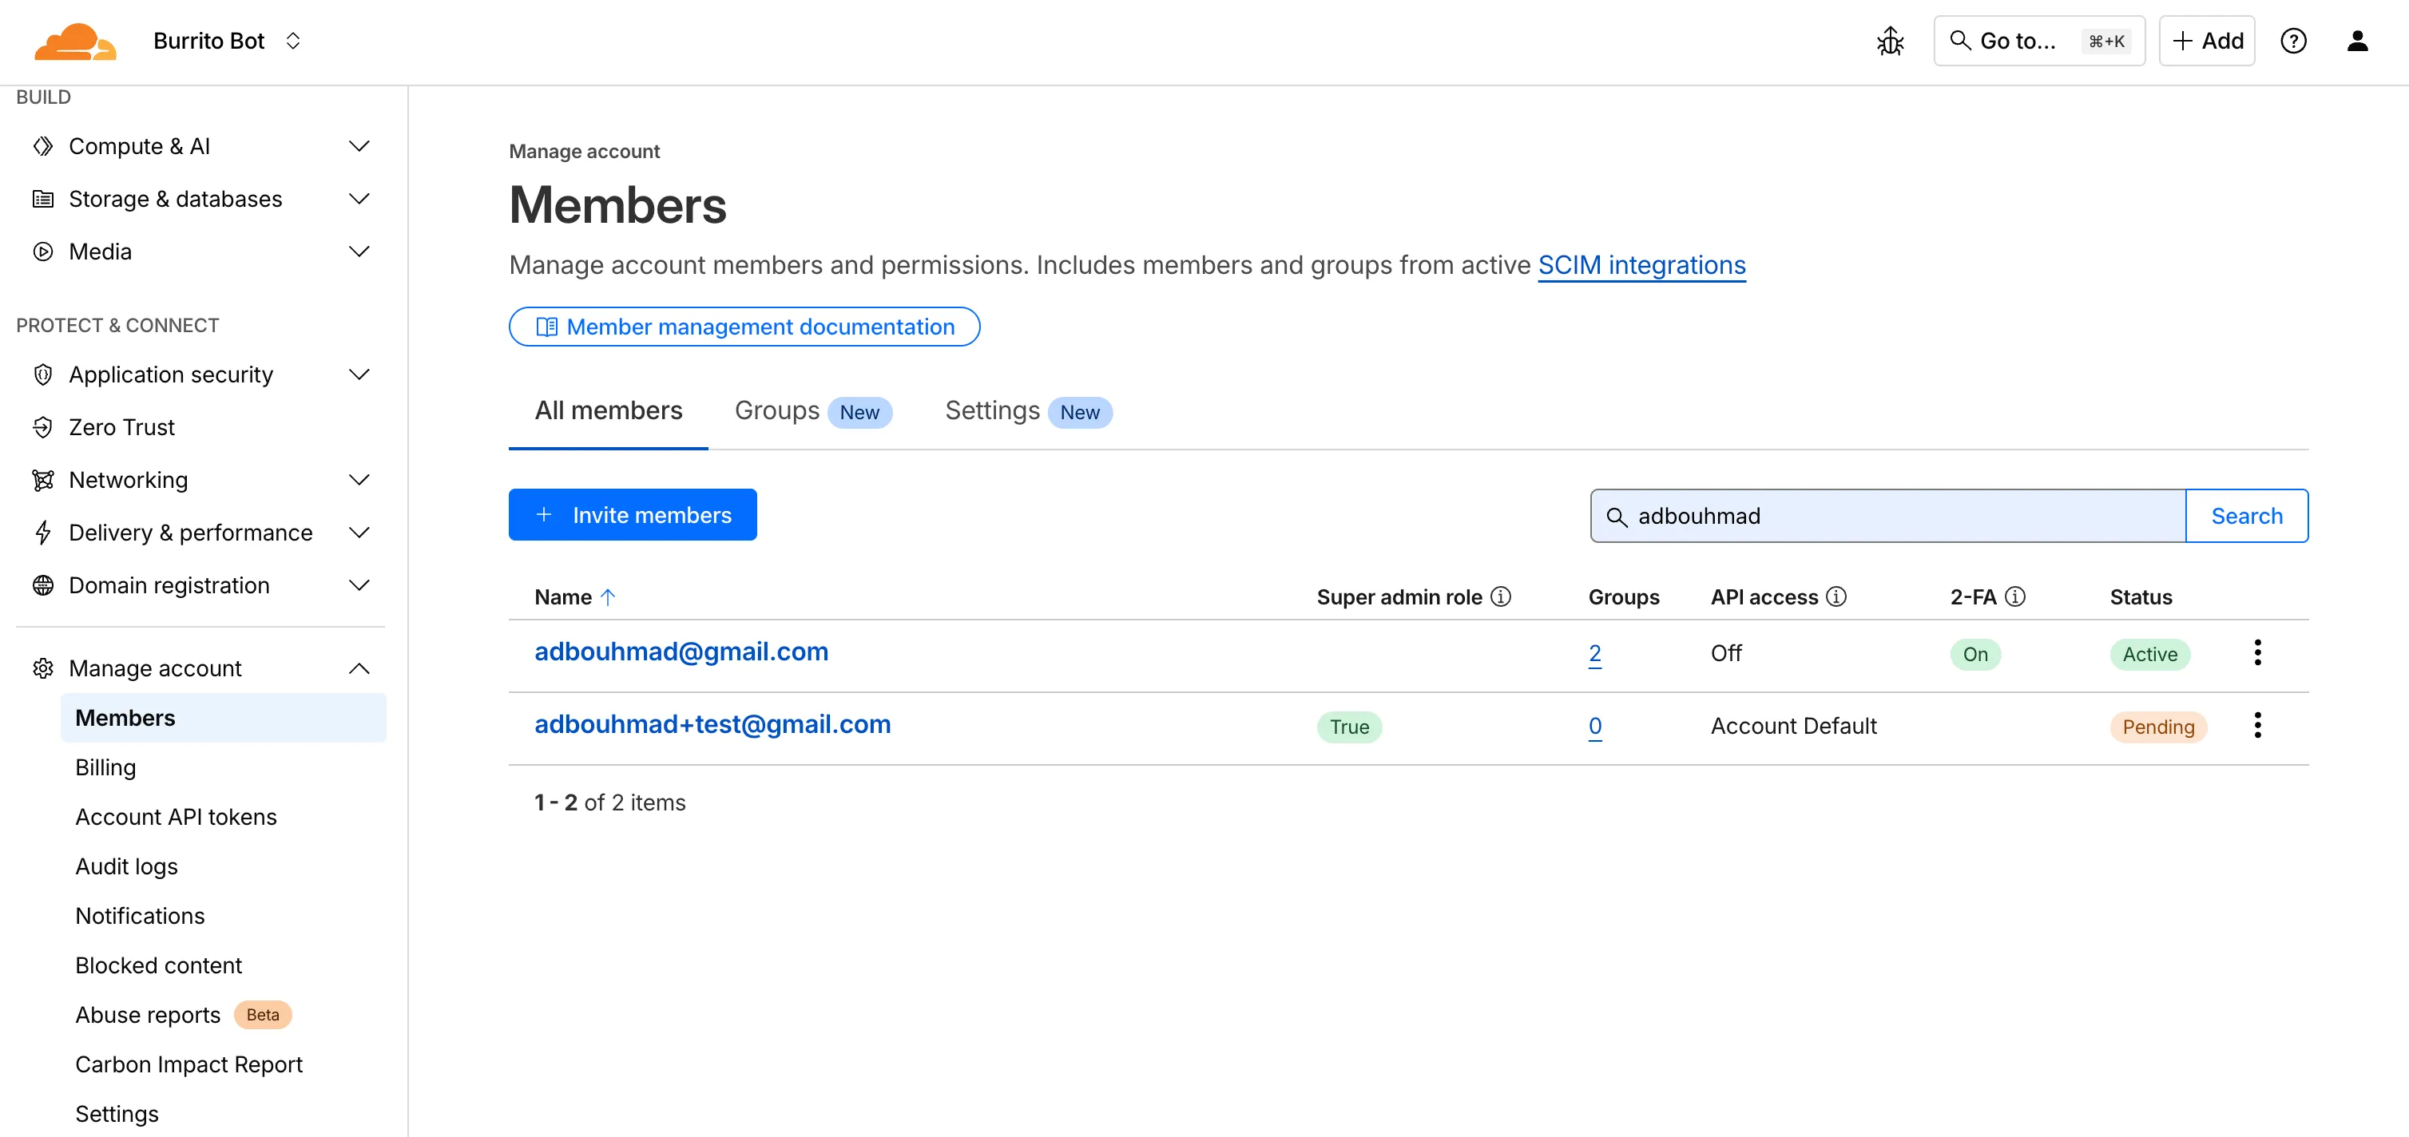Click the Networking sidebar icon
The height and width of the screenshot is (1137, 2409).
43,479
